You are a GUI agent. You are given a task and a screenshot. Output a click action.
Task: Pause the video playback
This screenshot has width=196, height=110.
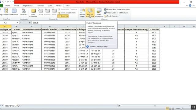pos(194,107)
